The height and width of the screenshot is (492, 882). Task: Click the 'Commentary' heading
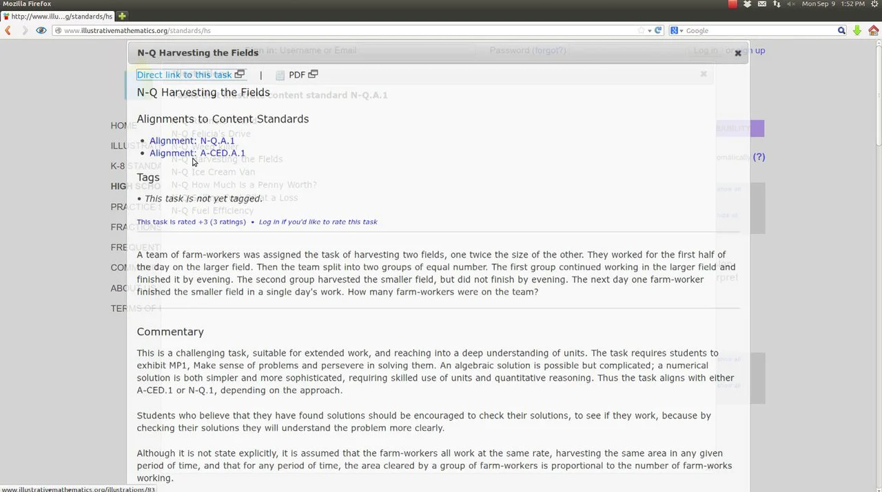[x=170, y=332]
